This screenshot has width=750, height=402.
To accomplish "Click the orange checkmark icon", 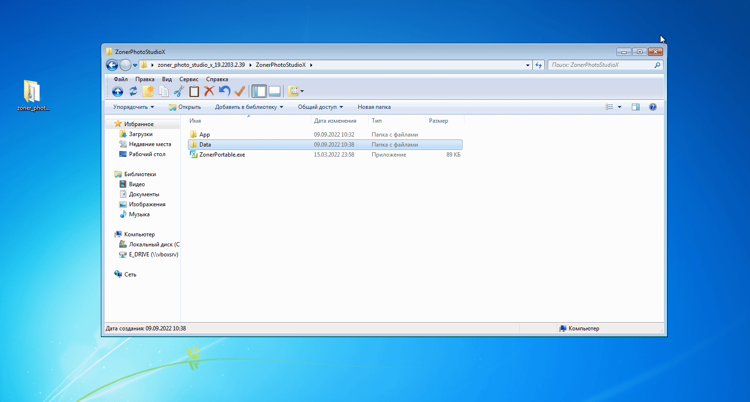I will (x=240, y=91).
